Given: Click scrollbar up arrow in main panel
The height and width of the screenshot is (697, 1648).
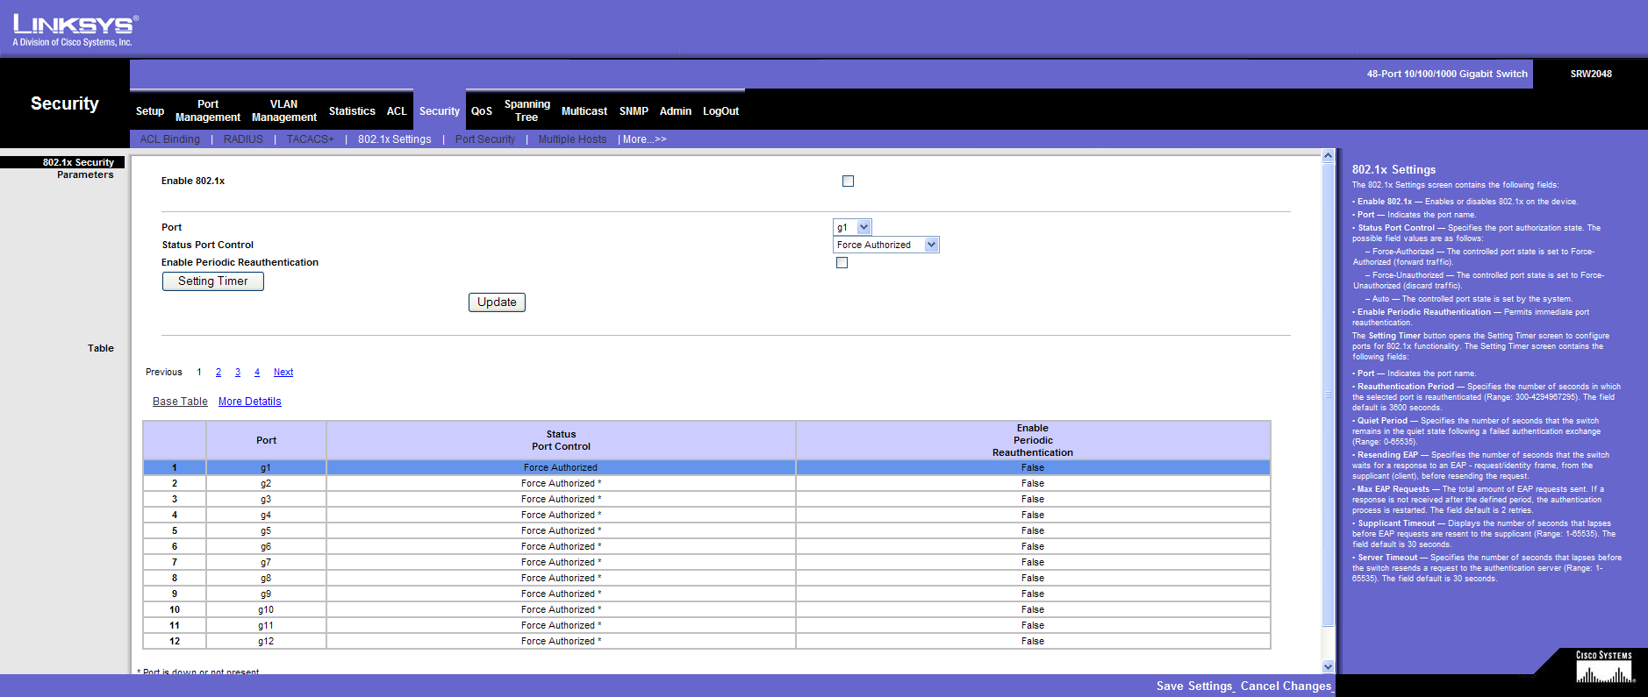Looking at the screenshot, I should [1328, 156].
